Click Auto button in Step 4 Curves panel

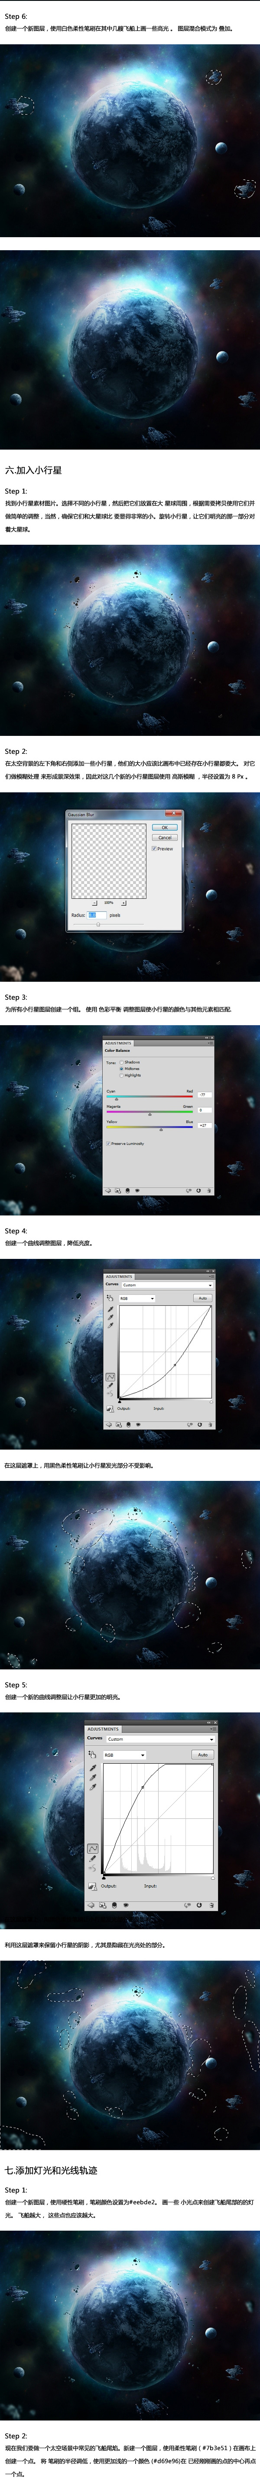pyautogui.click(x=202, y=1298)
